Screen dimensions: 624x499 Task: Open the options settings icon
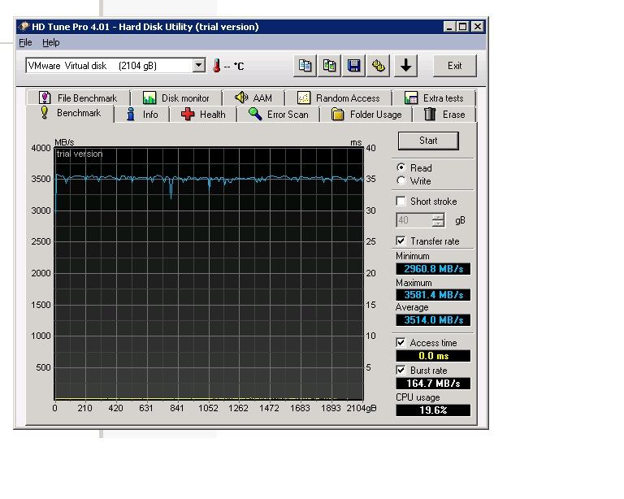[x=378, y=66]
